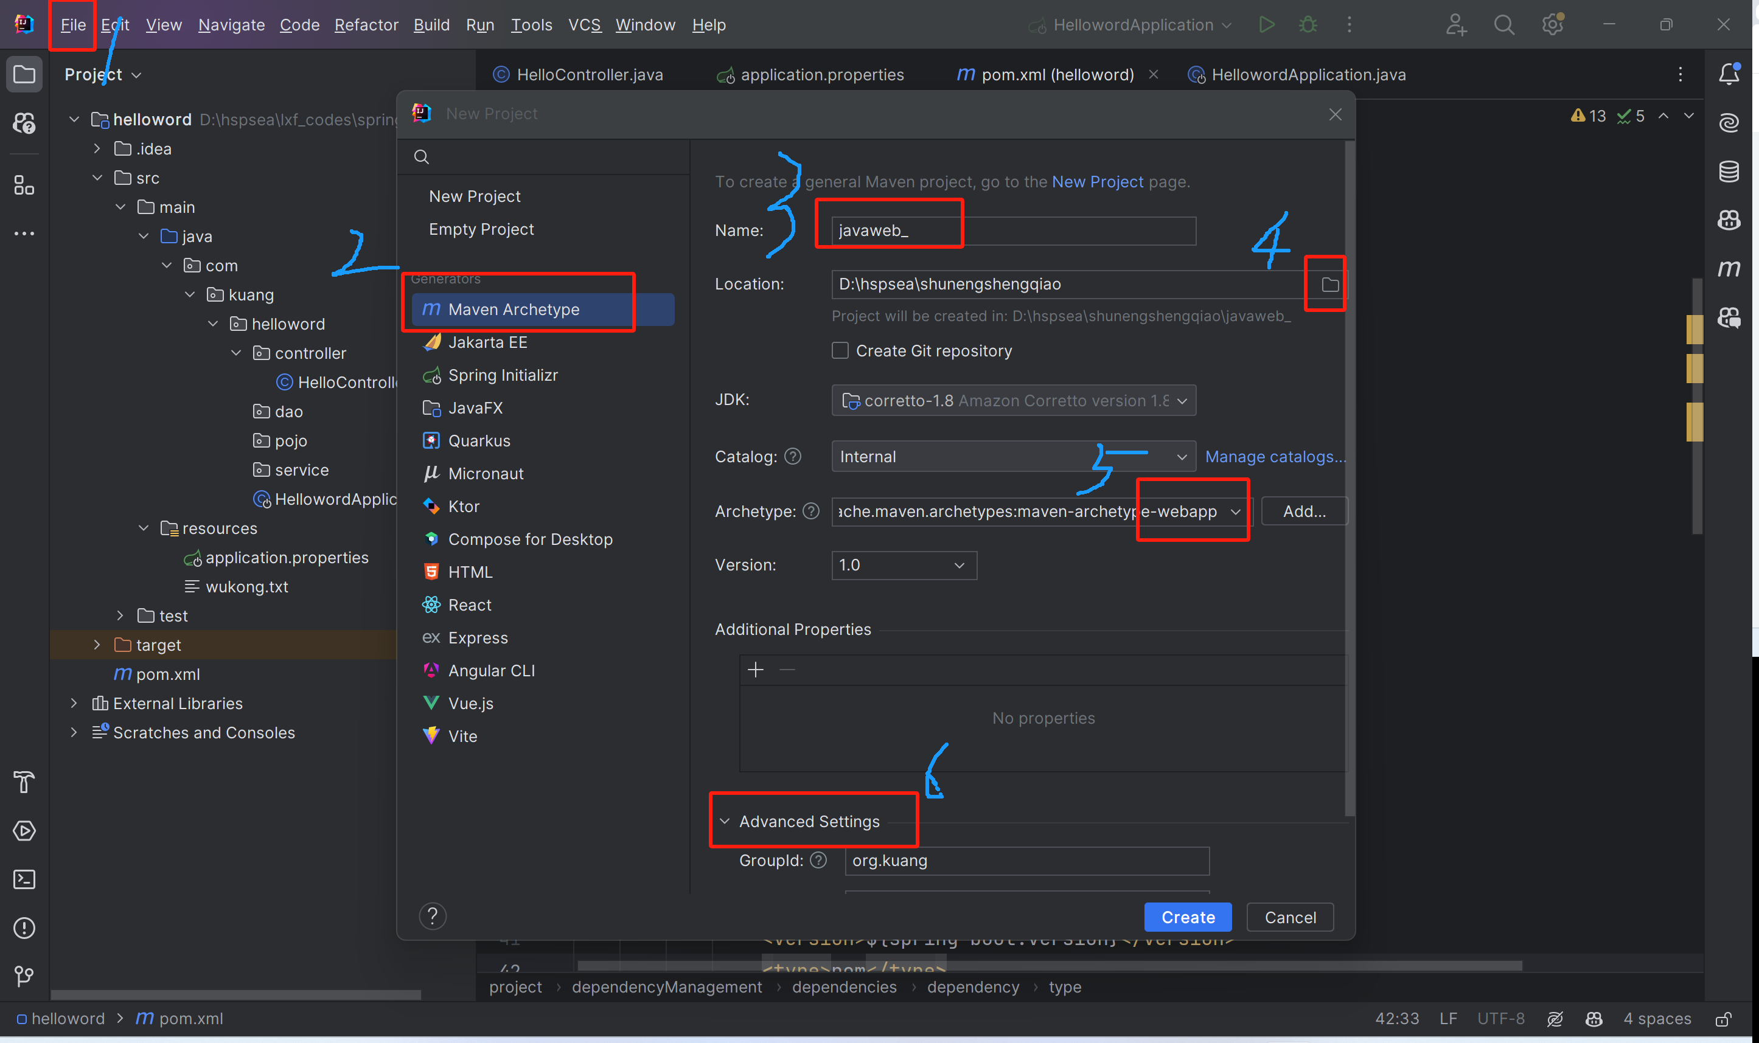Open the Maven tool window
This screenshot has width=1759, height=1043.
[1729, 268]
